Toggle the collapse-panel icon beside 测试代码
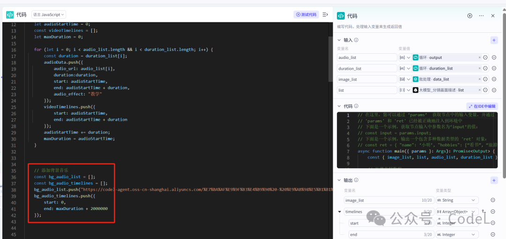Screen dimensions: 506x239 [x=325, y=14]
